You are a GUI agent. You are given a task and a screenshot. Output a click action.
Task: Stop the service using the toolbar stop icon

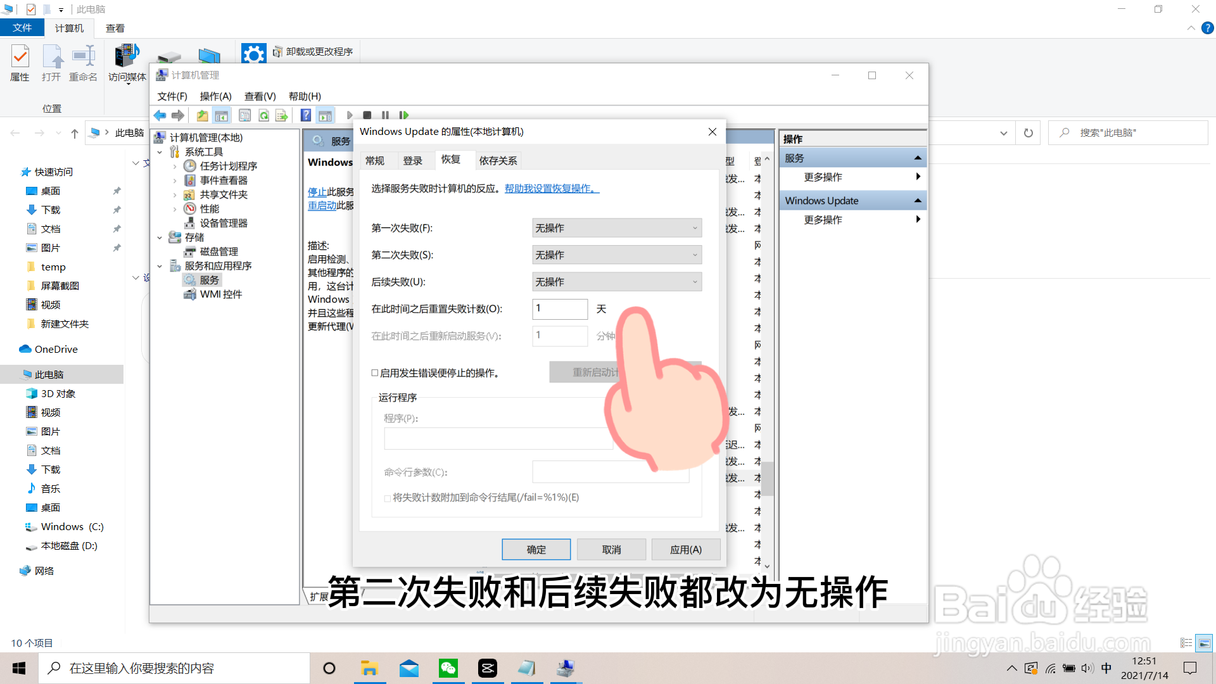coord(367,115)
